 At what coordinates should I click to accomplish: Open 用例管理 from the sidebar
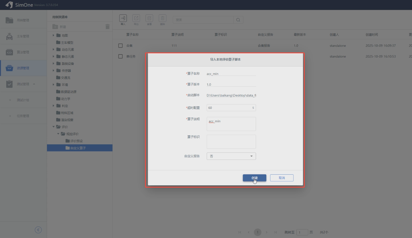pyautogui.click(x=23, y=20)
